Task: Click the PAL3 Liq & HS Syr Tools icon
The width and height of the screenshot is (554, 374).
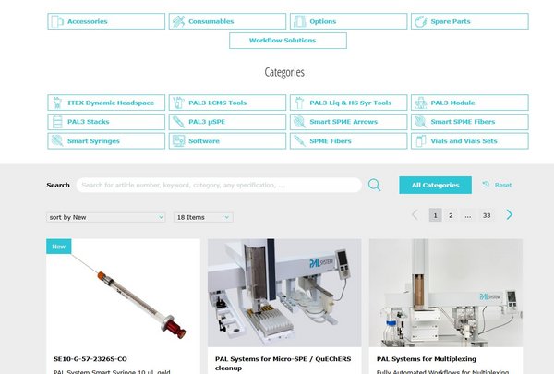Action: (299, 103)
